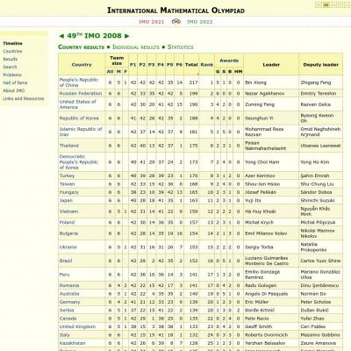This screenshot has height=351, width=351.
Task: Select the highlighted English language button
Action: 326,4
